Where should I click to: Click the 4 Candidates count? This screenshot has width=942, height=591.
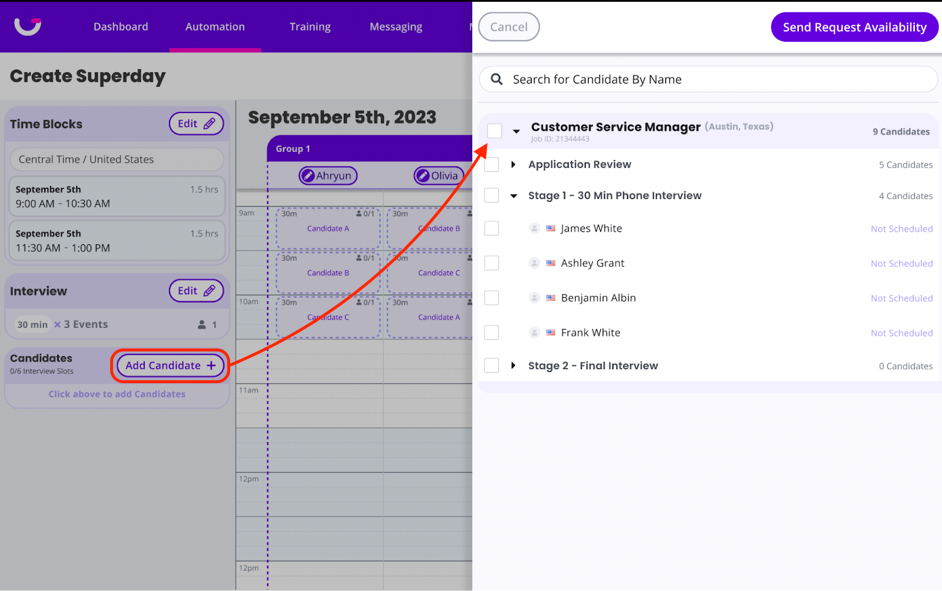[x=905, y=196]
